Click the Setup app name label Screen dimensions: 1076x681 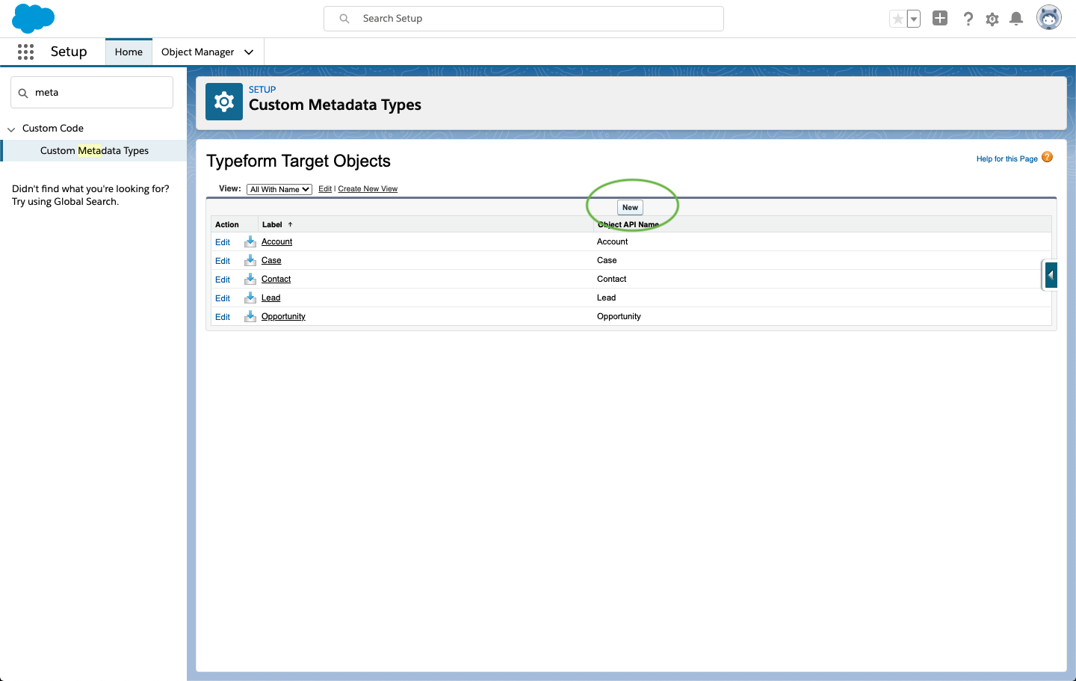click(69, 52)
